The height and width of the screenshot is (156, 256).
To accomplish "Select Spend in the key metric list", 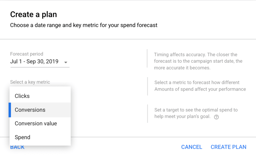I will tap(40, 137).
